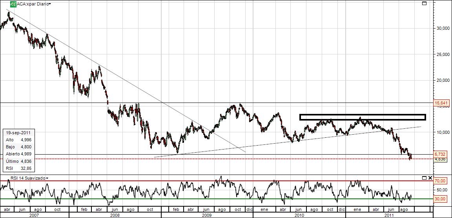This screenshot has width=452, height=218.
Task: Close the RSI indicator panel
Action: pyautogui.click(x=430, y=178)
